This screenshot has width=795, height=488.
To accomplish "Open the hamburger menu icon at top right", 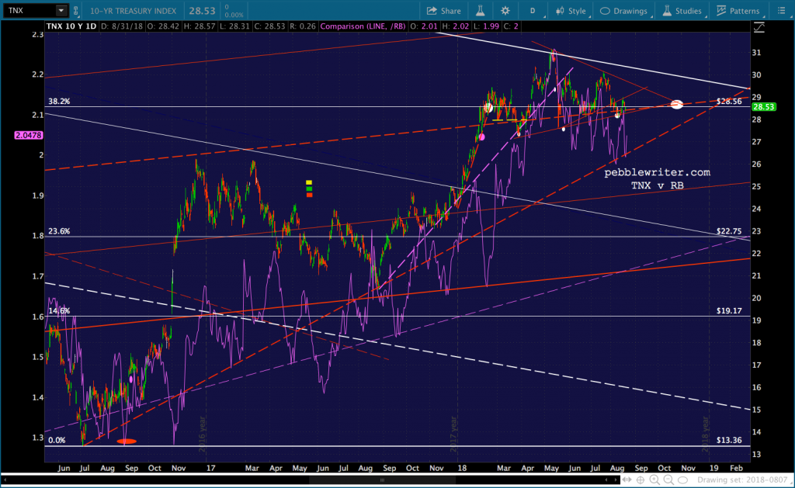I will [x=782, y=11].
